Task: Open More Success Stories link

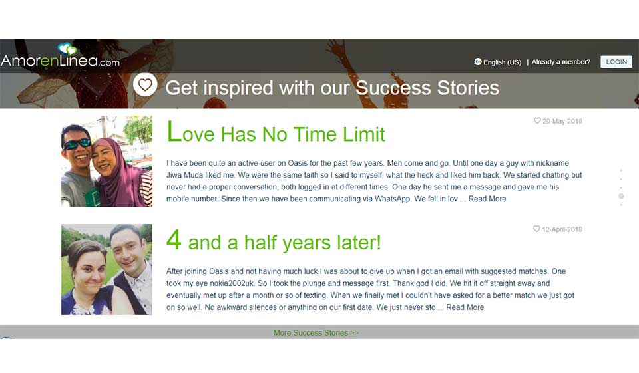Action: point(316,332)
